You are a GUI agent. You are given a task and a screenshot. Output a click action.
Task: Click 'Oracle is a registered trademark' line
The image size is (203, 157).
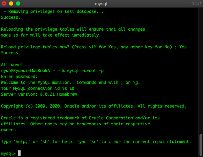pyautogui.click(x=80, y=118)
